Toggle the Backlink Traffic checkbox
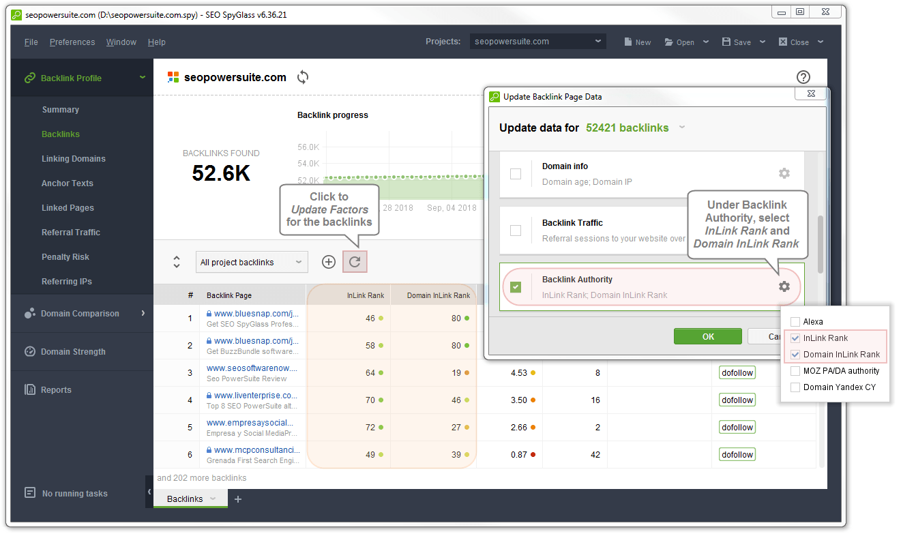Viewport: 901px width, 534px height. coord(516,231)
